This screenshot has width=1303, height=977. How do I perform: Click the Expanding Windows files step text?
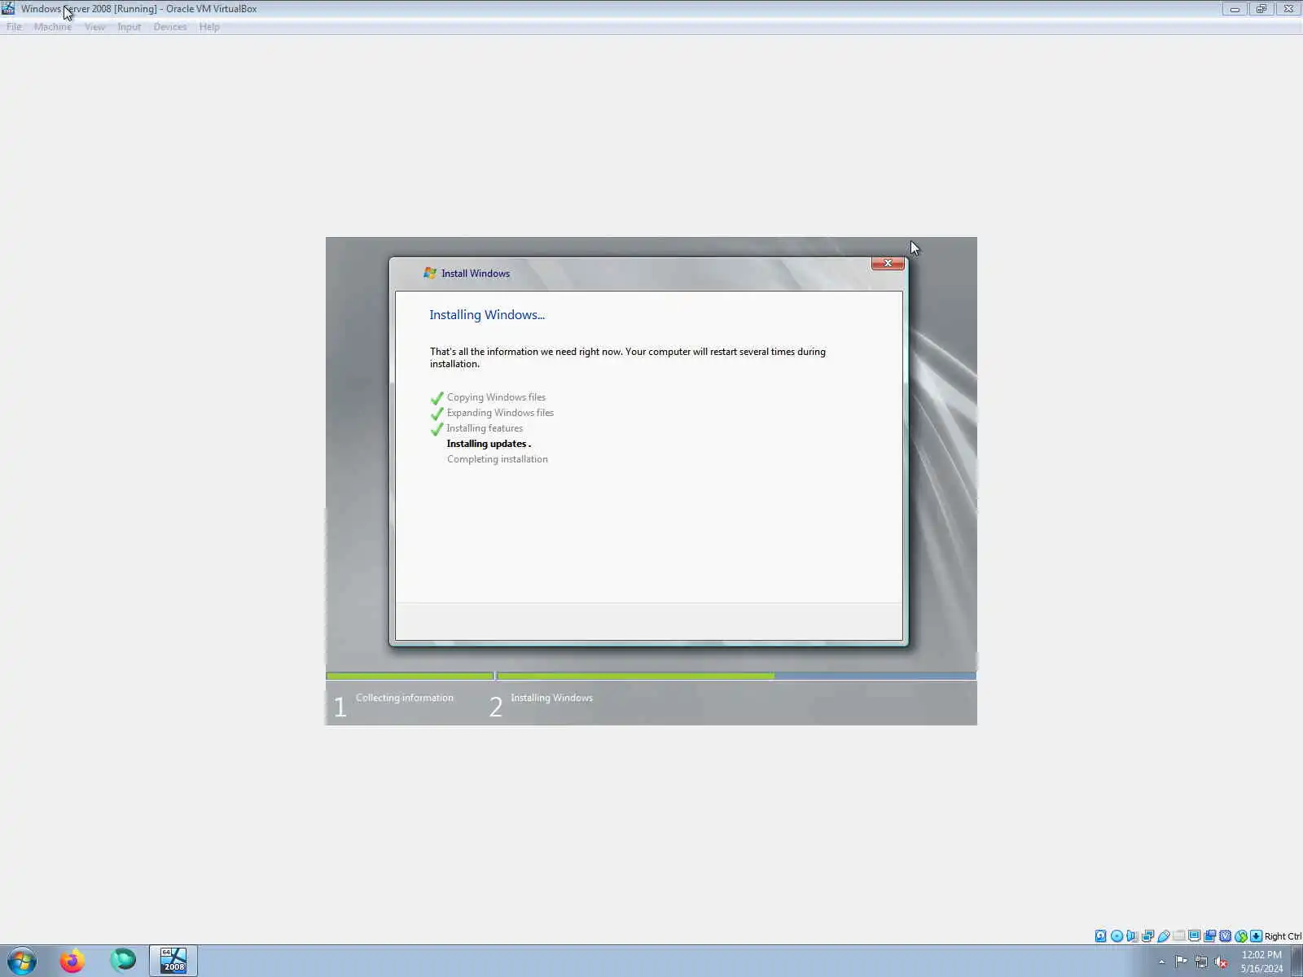coord(500,413)
